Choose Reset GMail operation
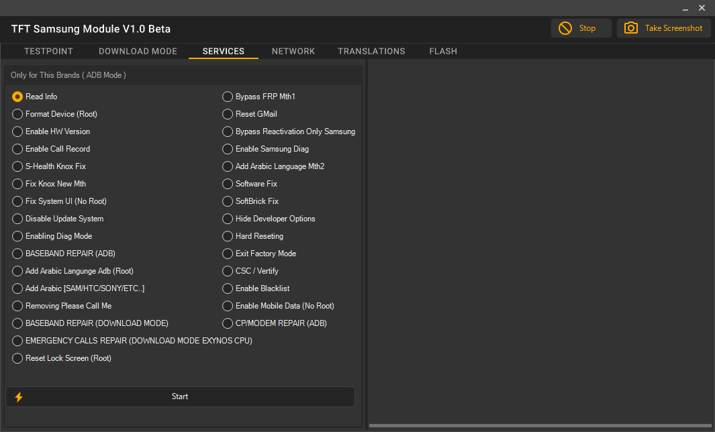 coord(227,114)
